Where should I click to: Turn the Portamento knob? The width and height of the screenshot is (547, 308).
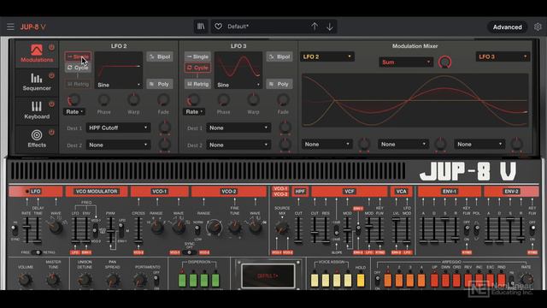pyautogui.click(x=140, y=280)
